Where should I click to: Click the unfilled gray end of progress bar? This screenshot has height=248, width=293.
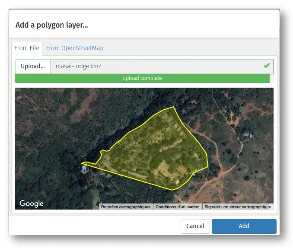(x=271, y=78)
